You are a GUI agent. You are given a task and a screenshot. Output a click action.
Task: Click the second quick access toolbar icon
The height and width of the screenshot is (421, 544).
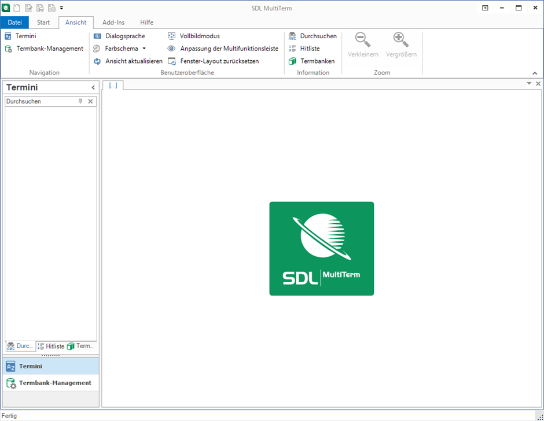pos(28,8)
